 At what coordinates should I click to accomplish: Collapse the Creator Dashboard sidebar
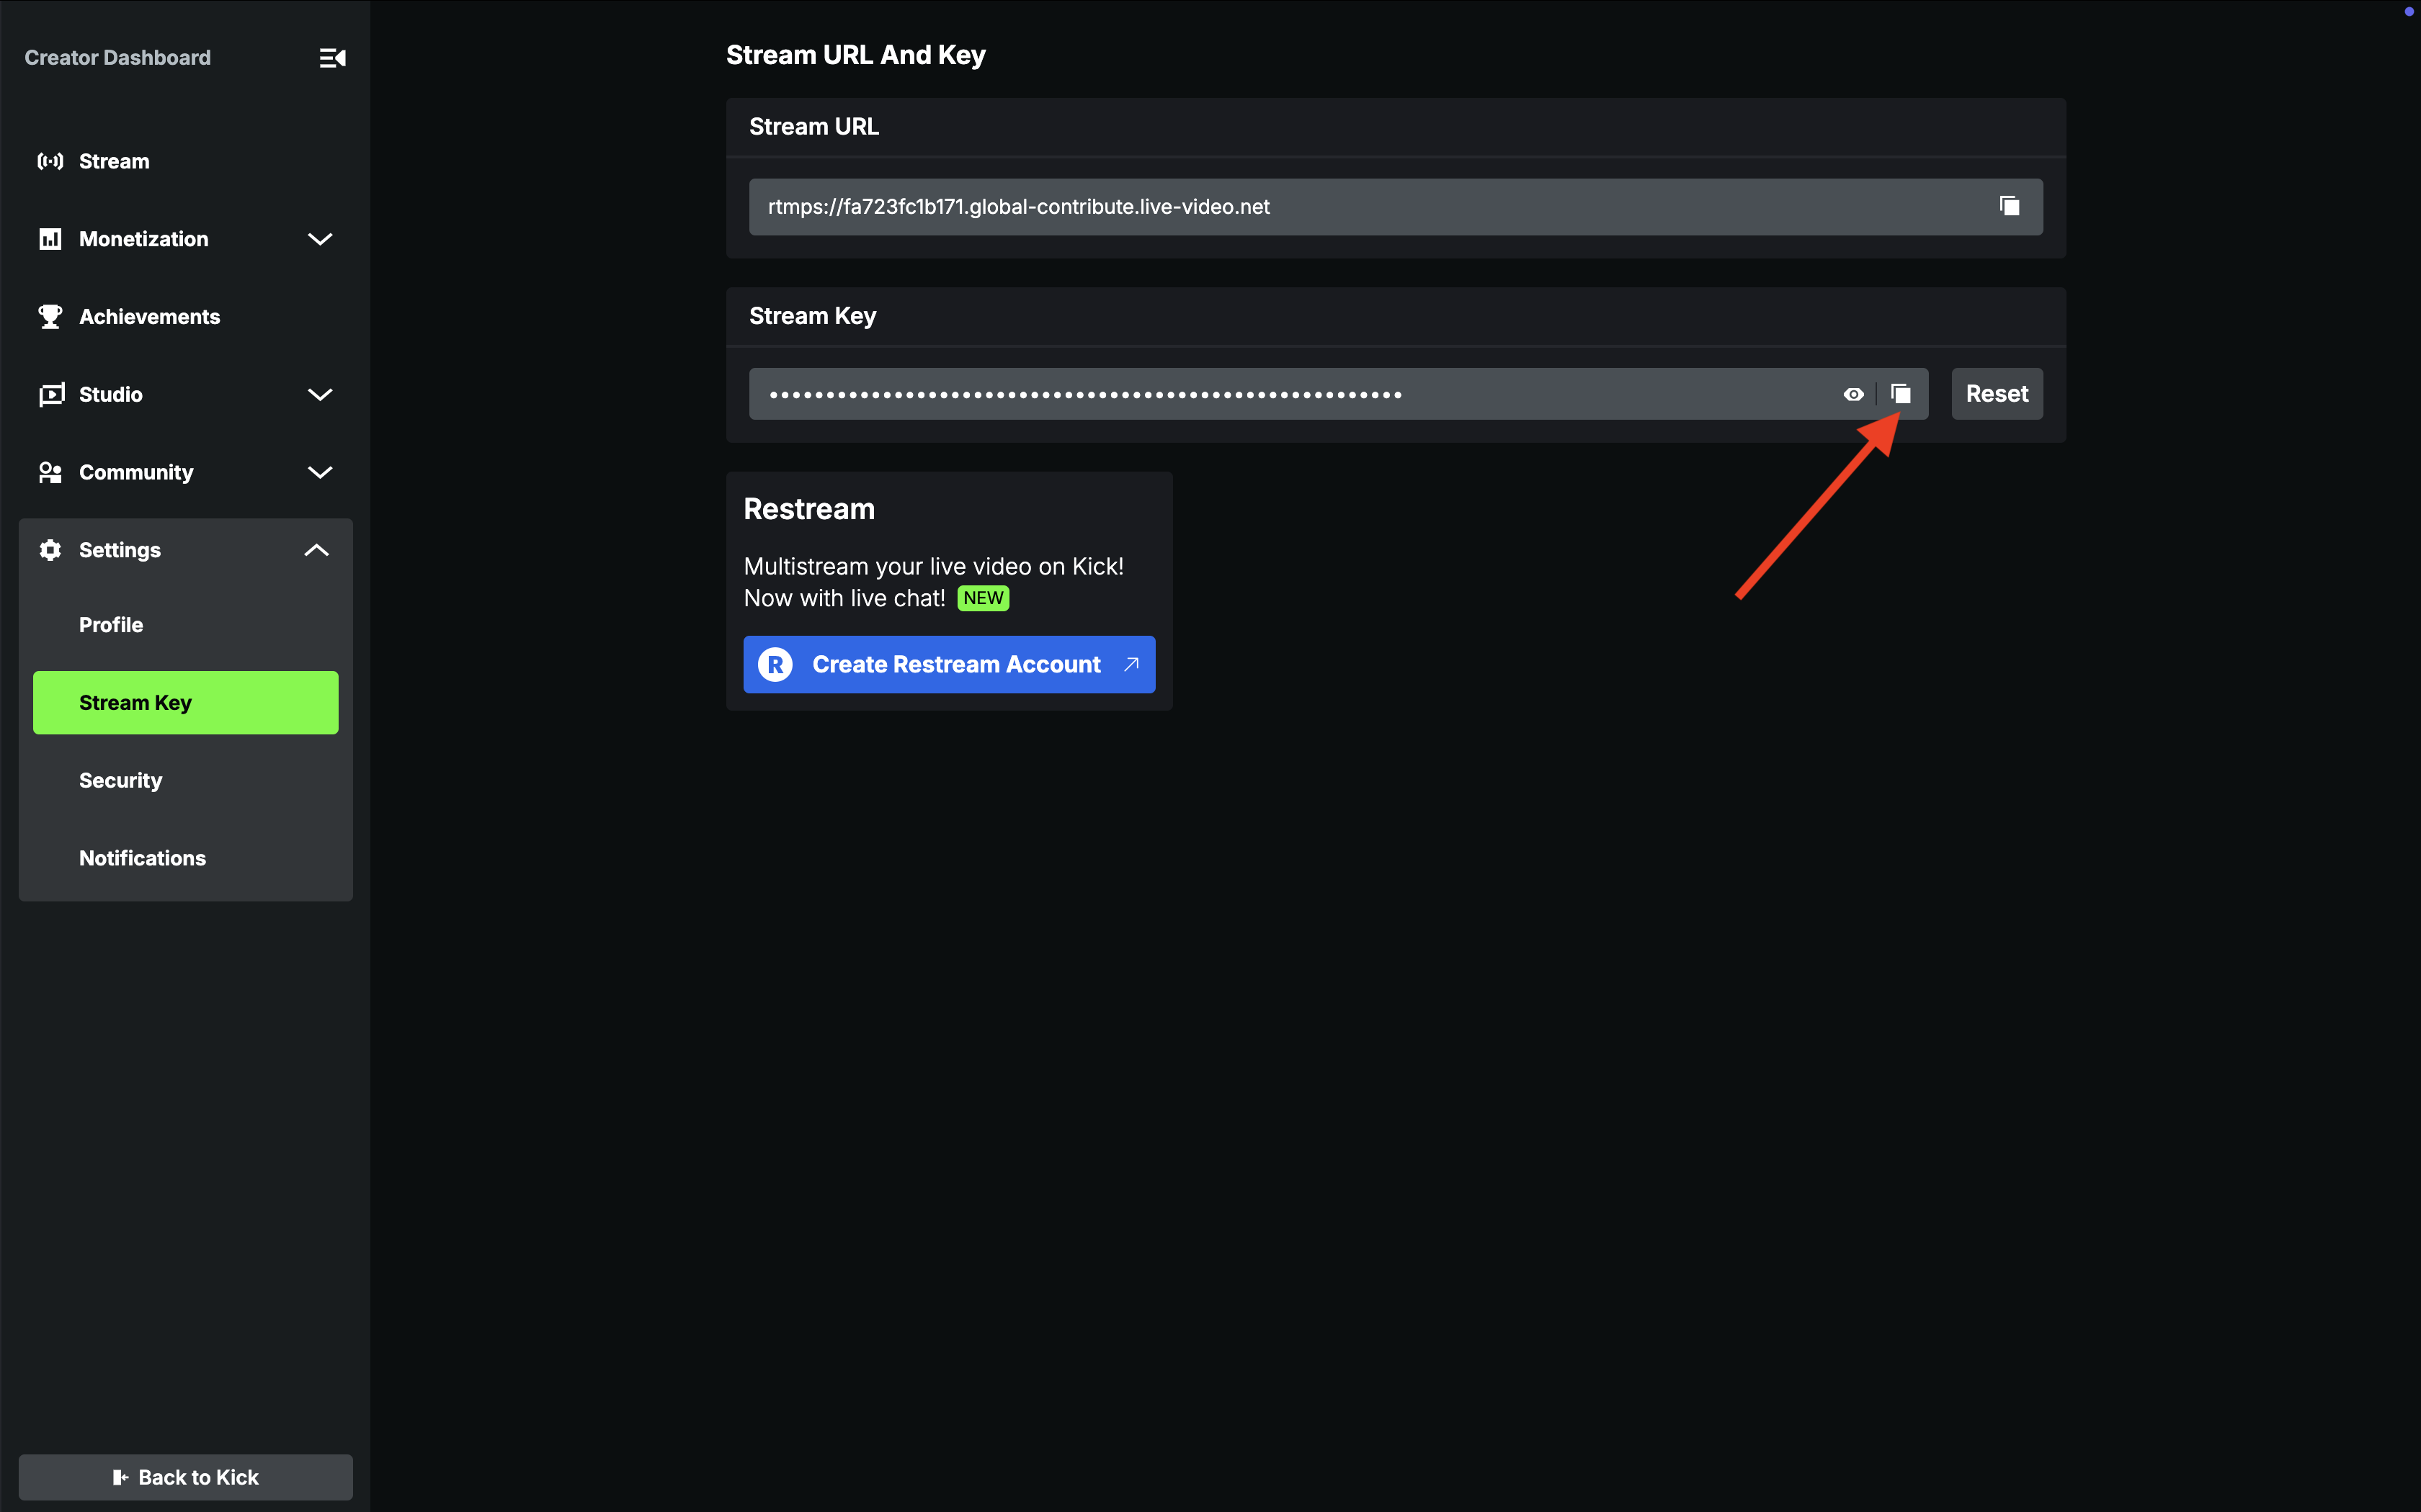pyautogui.click(x=332, y=57)
